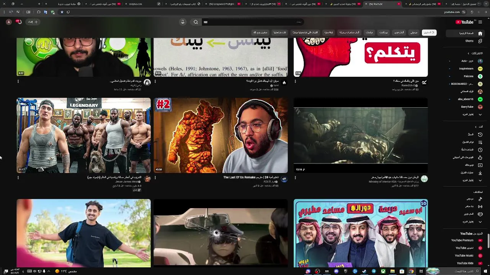Select the New to you filter chip
490x275 pixels.
point(260,32)
